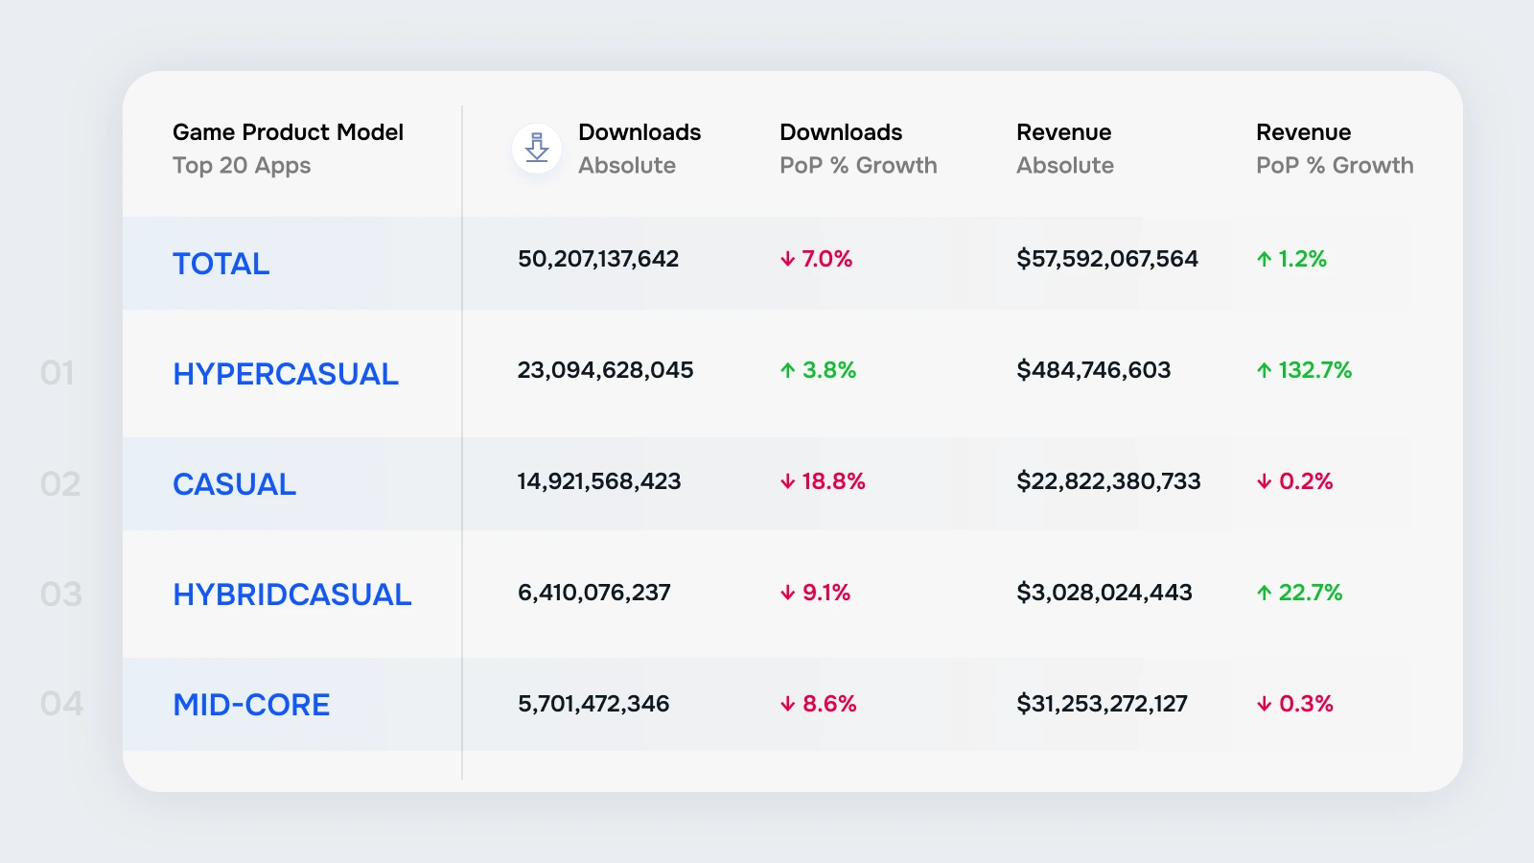Click green up arrow beside 22.7%

[1265, 593]
